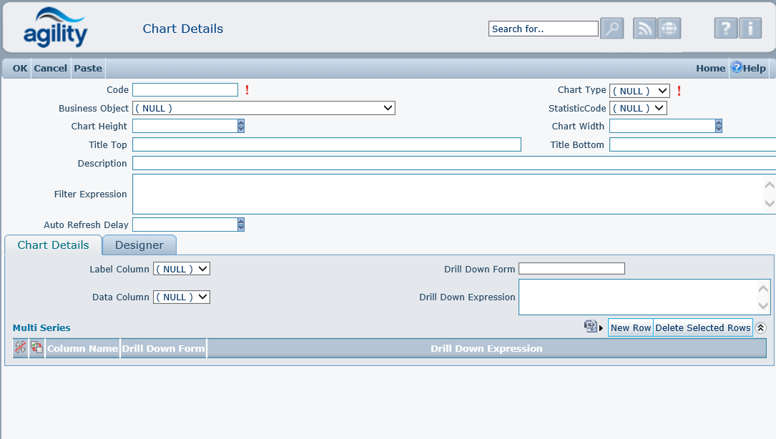
Task: Click the globe icon in header
Action: [669, 29]
